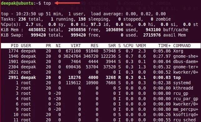The height and width of the screenshot is (122, 201).
Task: Click the VIRT value 119612 for systemd
Action: point(73,83)
